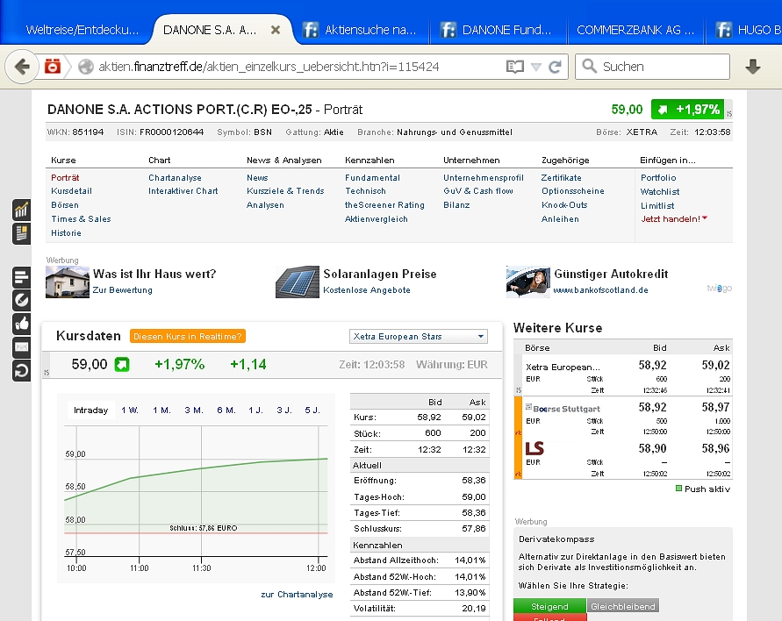Select the 1 J. chart range

[x=256, y=410]
